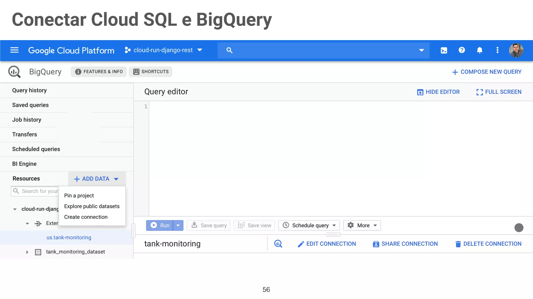Screen dimensions: 533x299
Task: Collapse the External connections node arrow
Action: coord(27,223)
